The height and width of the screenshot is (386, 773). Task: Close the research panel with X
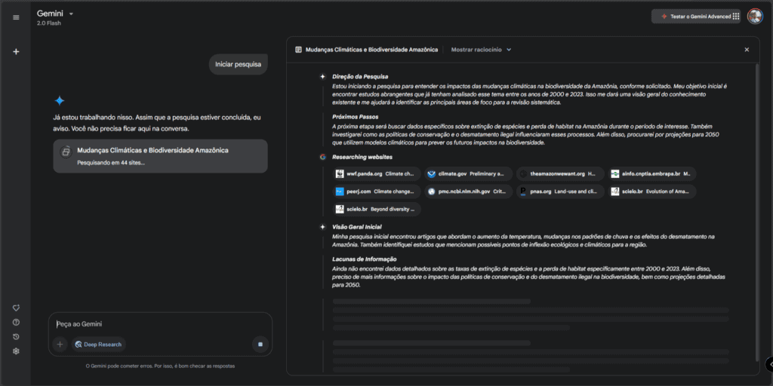[x=747, y=50]
